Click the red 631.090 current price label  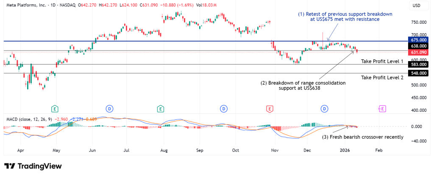418,52
